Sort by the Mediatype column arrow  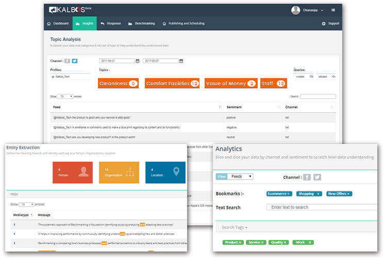pos(32,215)
